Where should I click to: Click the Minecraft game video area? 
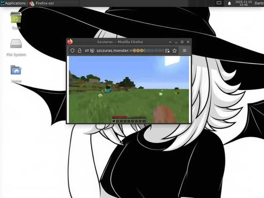(x=129, y=89)
